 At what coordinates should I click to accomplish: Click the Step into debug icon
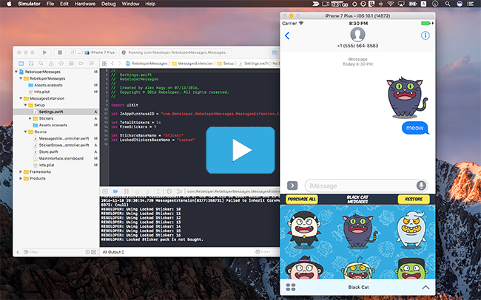pyautogui.click(x=147, y=191)
